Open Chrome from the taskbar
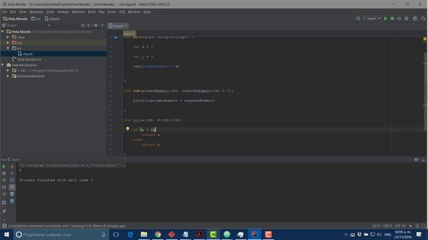This screenshot has height=240, width=428. click(x=158, y=235)
